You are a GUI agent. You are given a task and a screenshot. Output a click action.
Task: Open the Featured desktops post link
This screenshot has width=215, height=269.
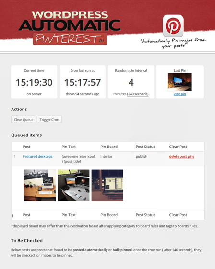38,156
